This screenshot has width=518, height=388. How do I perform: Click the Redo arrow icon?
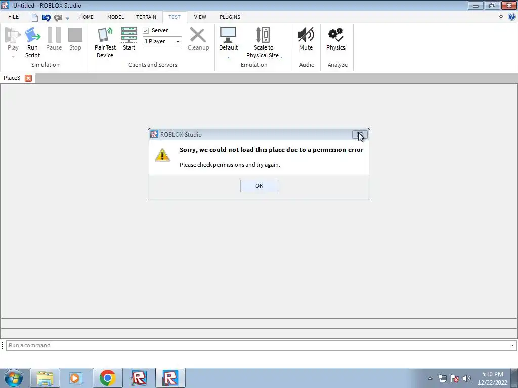pyautogui.click(x=58, y=18)
